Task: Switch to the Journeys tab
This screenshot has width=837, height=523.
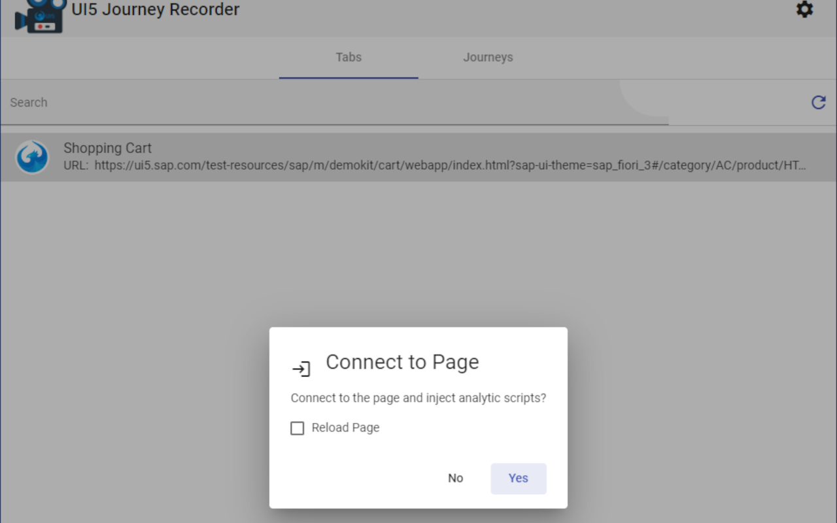Action: (x=488, y=57)
